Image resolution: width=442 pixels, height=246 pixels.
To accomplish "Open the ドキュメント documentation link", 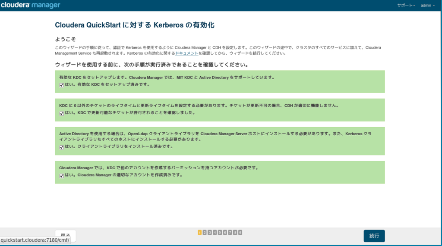I will coord(186,53).
